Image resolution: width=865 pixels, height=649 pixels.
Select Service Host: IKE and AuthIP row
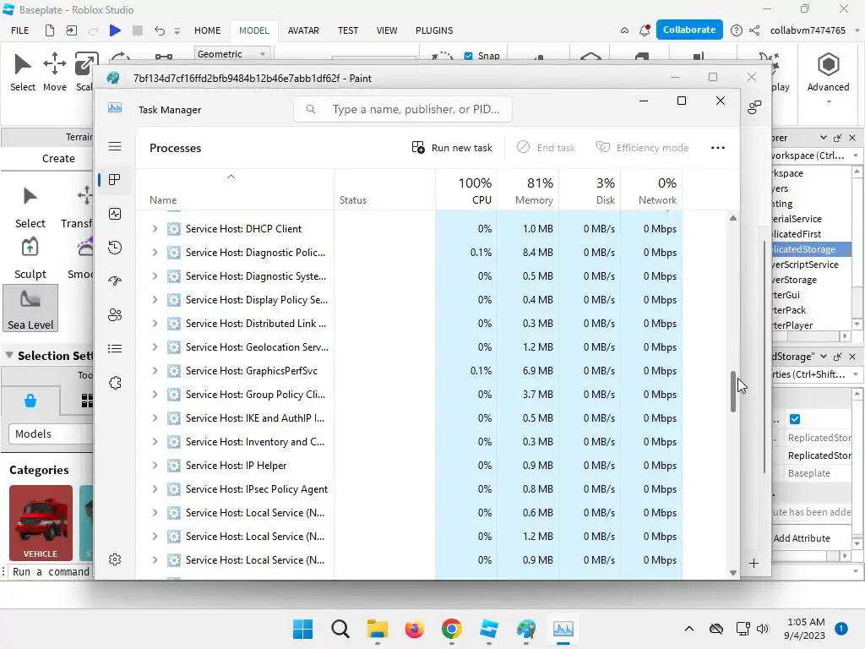click(410, 418)
